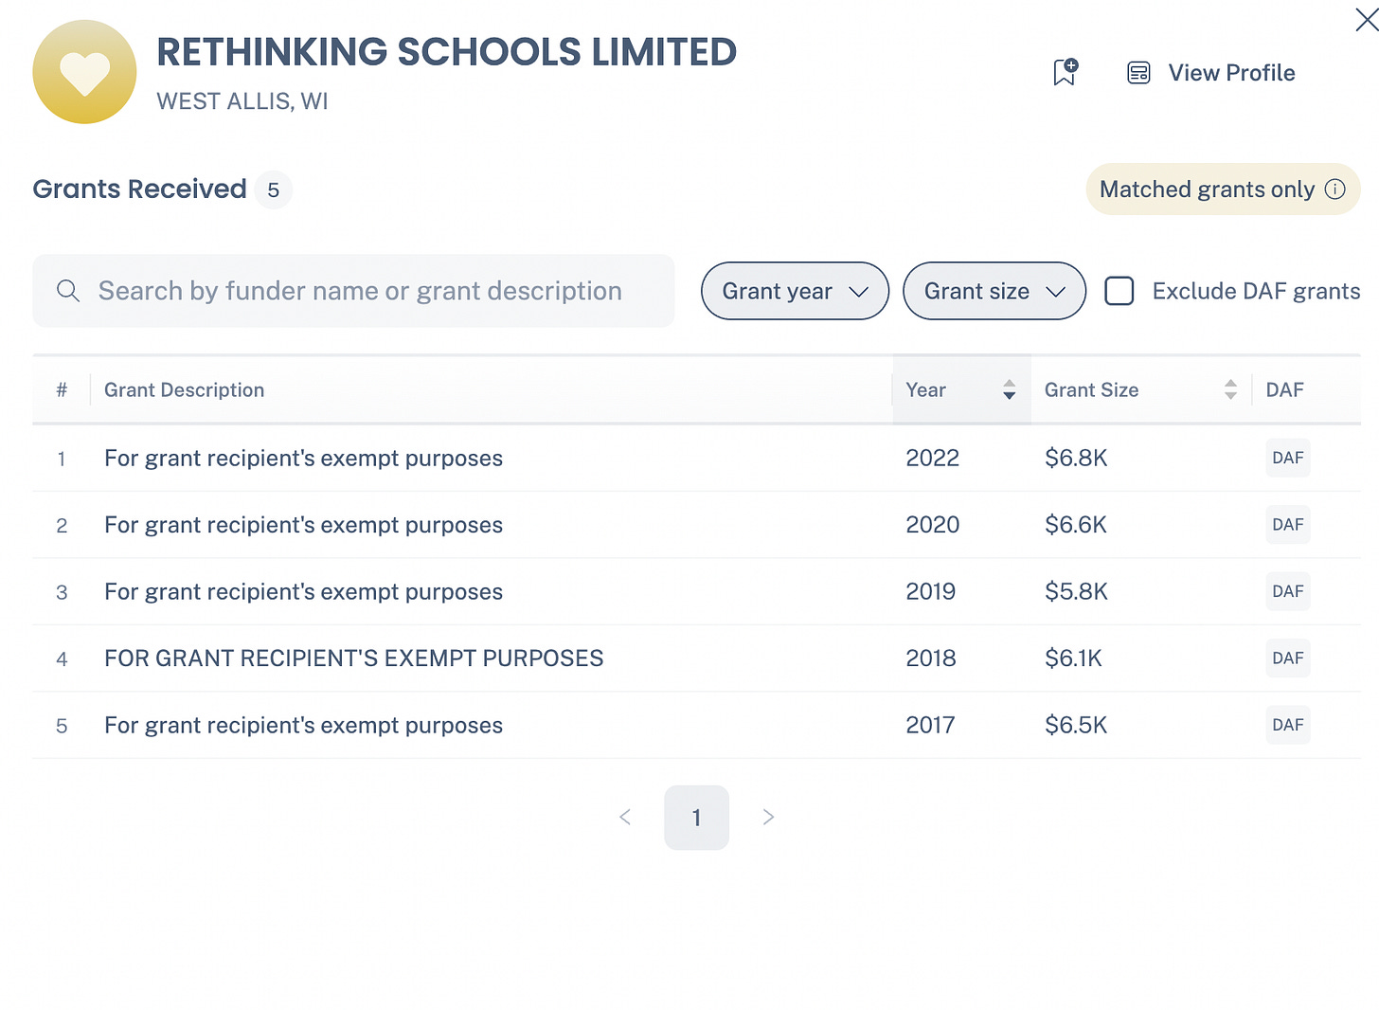
Task: Click the 2017 year cell
Action: [x=930, y=726]
